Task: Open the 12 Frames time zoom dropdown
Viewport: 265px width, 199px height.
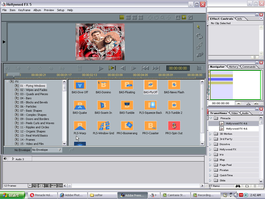Action: 30,186
